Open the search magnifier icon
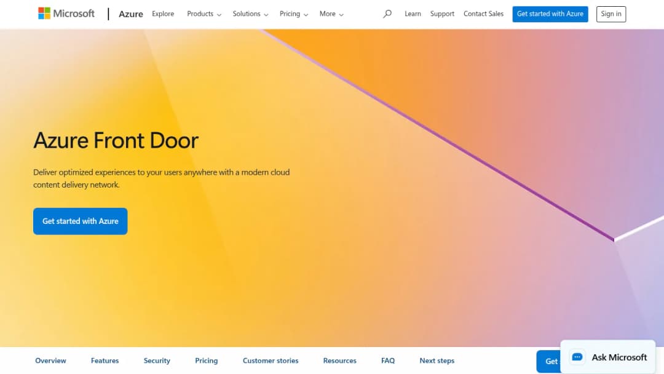 point(387,14)
